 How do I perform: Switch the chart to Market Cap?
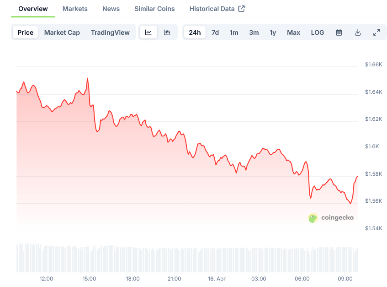tap(62, 32)
